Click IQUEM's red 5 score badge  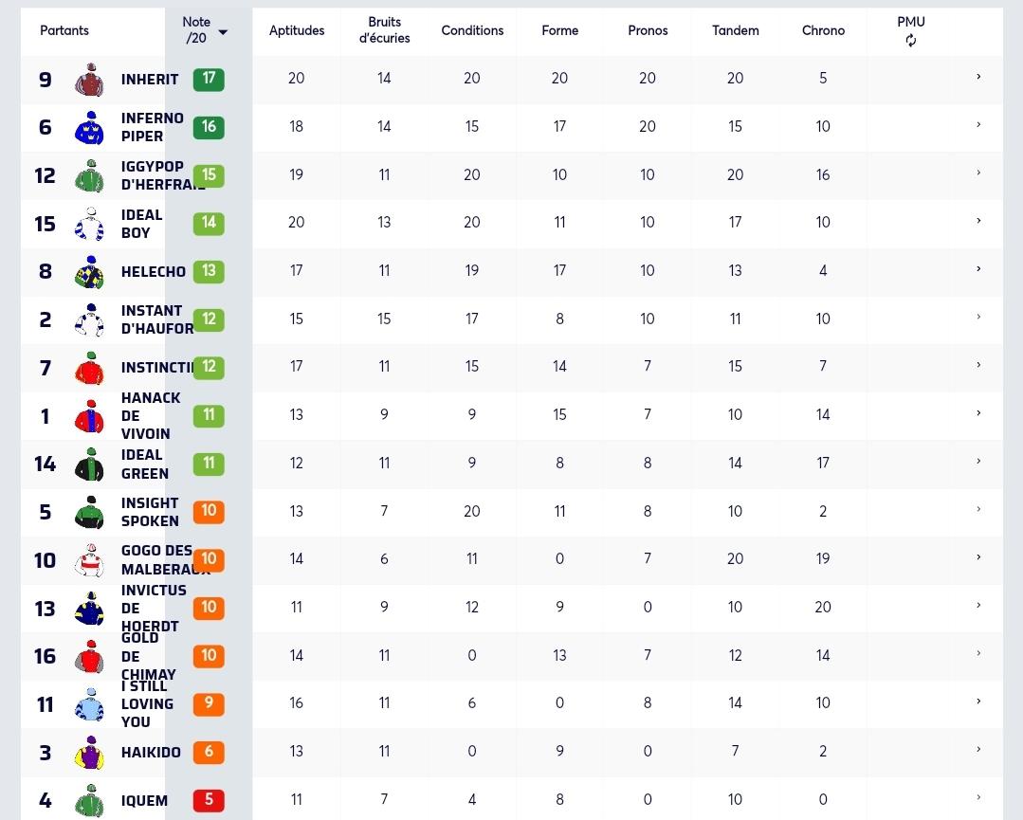(209, 800)
